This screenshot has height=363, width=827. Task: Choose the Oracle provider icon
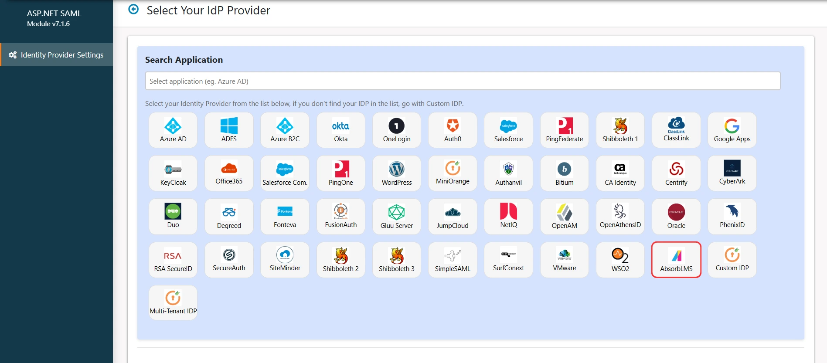click(676, 217)
